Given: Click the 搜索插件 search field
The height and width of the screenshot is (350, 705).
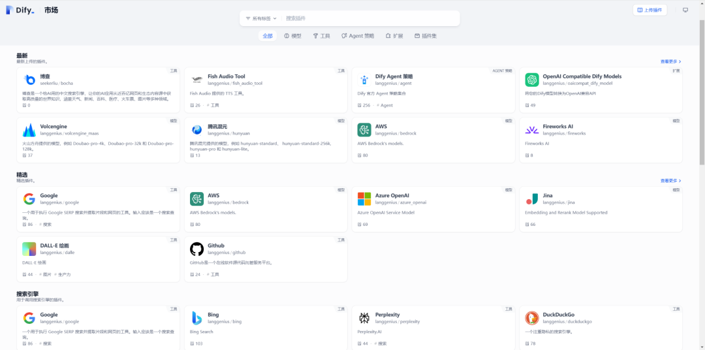Looking at the screenshot, I should (371, 18).
